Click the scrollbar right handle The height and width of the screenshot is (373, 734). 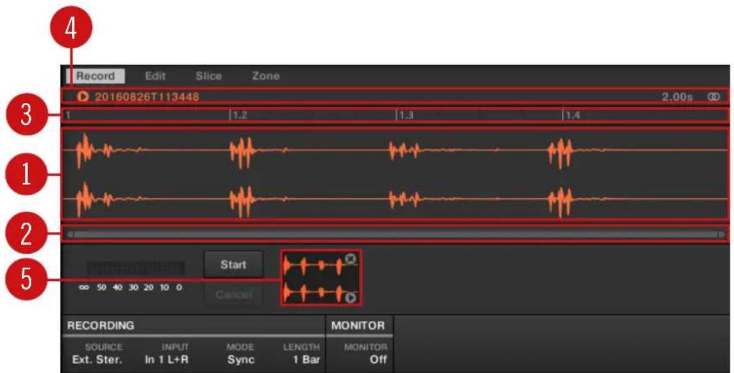tap(722, 234)
